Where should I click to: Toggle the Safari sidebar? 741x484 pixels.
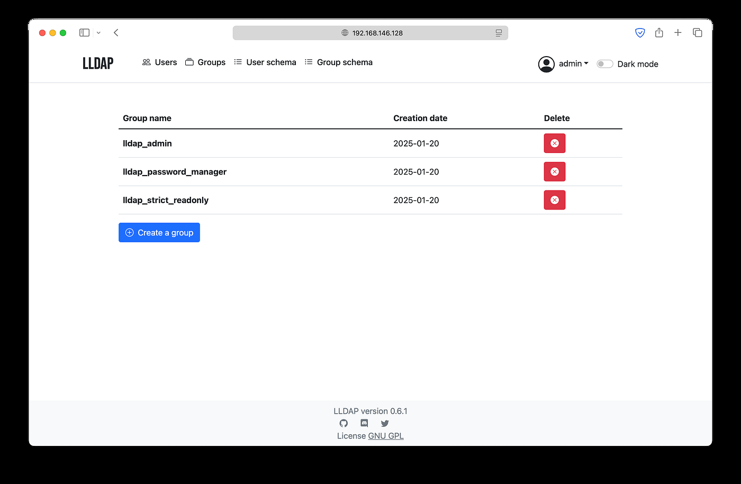click(84, 33)
